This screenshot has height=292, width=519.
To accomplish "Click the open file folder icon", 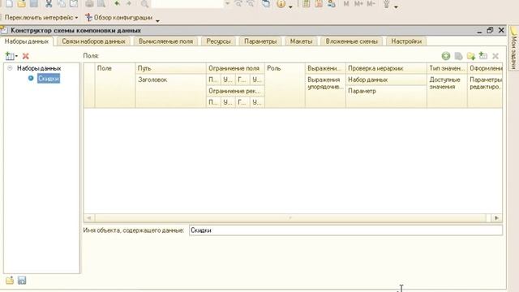I will (x=22, y=3).
